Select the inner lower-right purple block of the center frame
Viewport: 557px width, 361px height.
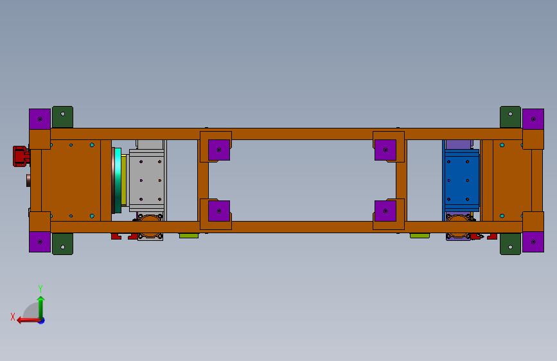point(385,211)
